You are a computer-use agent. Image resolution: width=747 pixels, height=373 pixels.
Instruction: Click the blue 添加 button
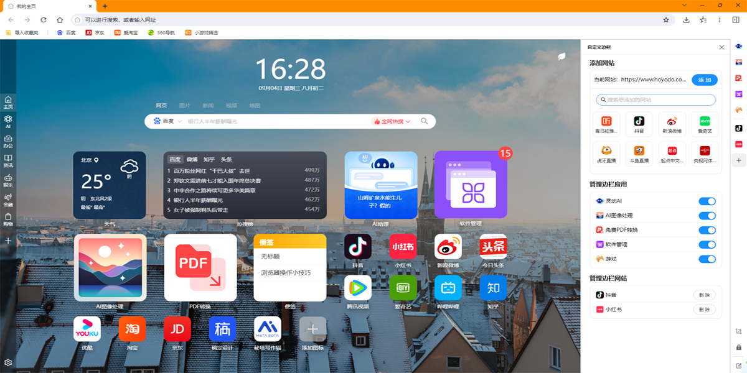point(704,80)
